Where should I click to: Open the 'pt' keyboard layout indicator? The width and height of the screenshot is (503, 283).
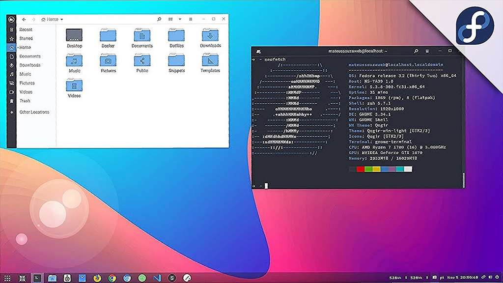click(442, 278)
